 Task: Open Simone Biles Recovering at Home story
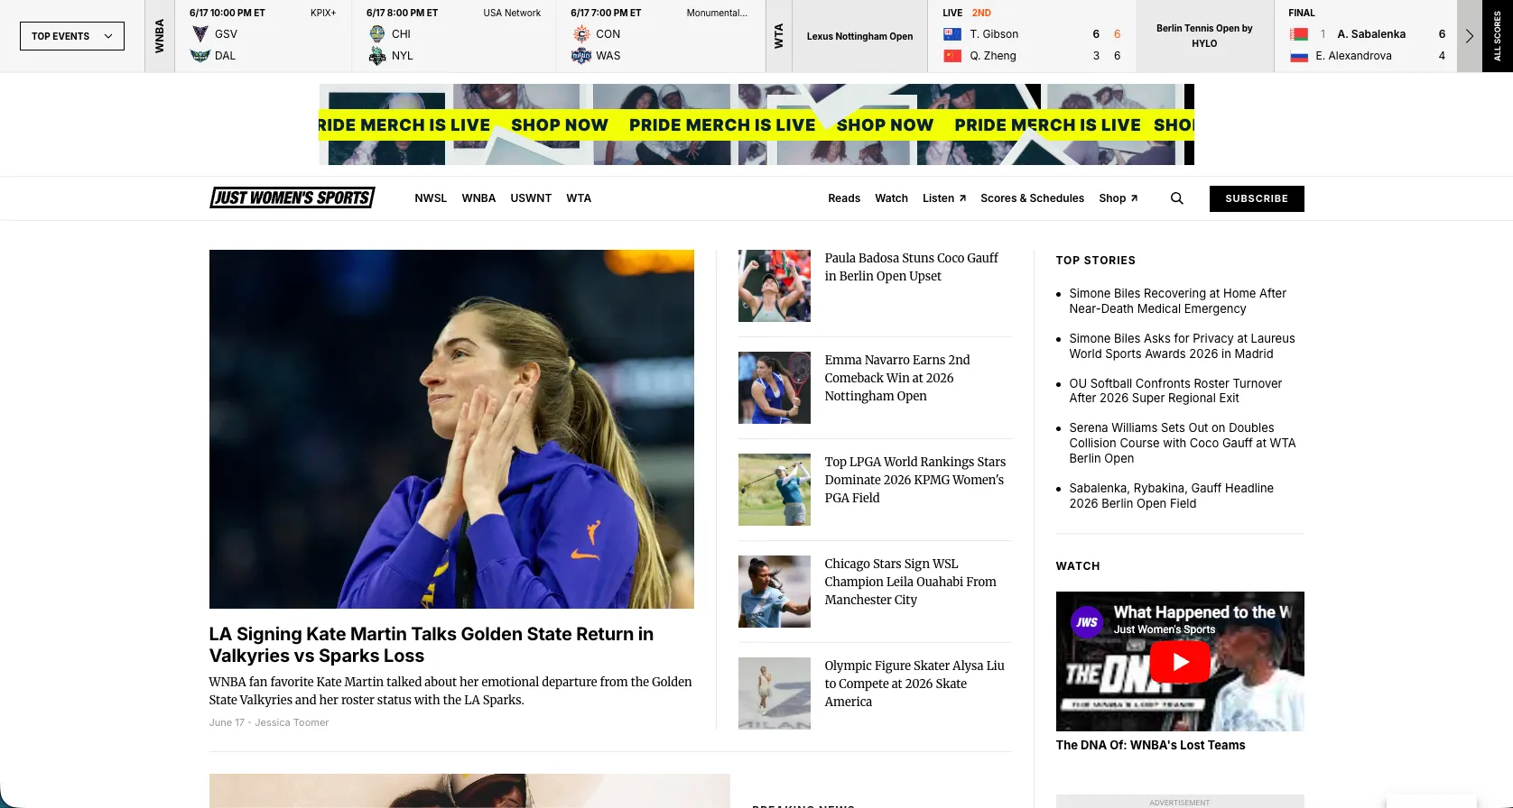click(x=1177, y=301)
